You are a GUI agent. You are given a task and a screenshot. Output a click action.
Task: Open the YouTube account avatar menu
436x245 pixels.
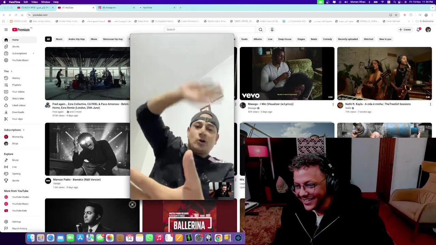point(428,30)
